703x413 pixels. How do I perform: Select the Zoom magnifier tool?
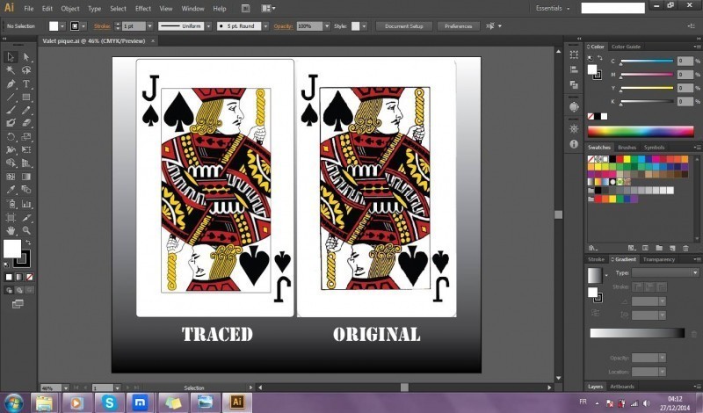[x=26, y=230]
